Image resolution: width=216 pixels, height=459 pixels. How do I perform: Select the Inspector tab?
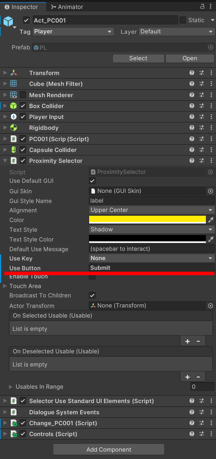pyautogui.click(x=21, y=7)
